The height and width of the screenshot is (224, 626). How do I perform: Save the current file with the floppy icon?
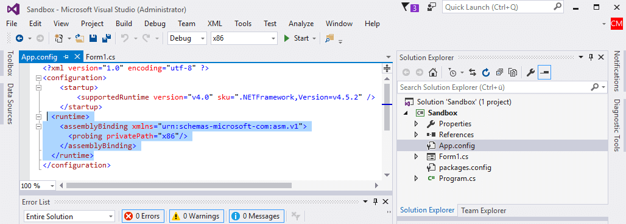tap(93, 38)
